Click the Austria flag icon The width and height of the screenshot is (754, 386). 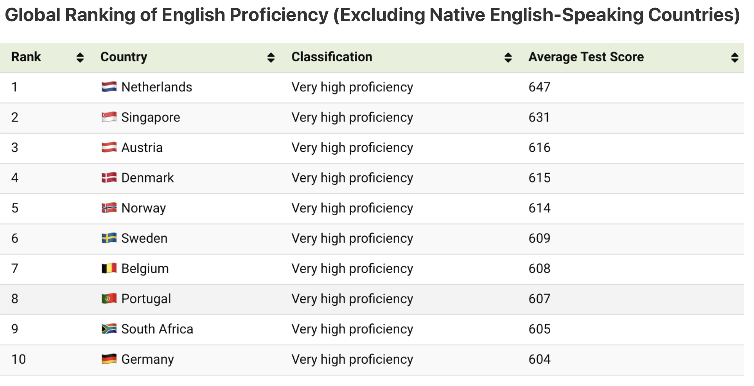click(x=109, y=147)
